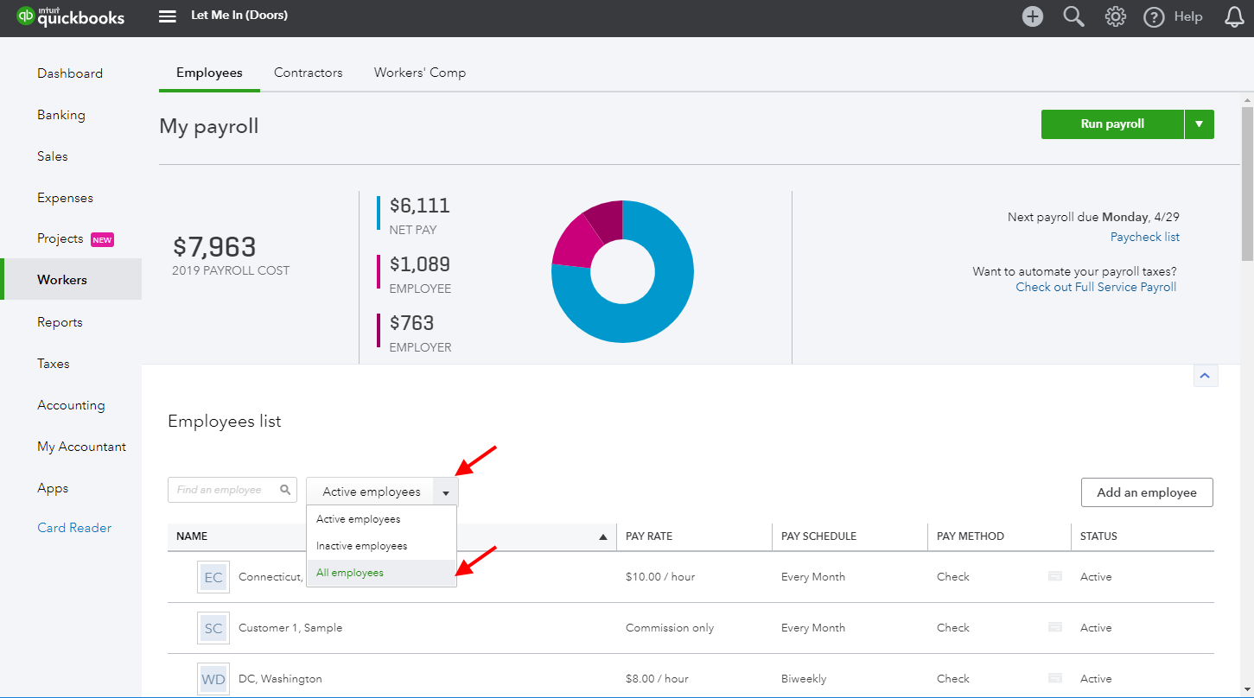Open Taxes in sidebar
1254x698 pixels.
point(54,364)
